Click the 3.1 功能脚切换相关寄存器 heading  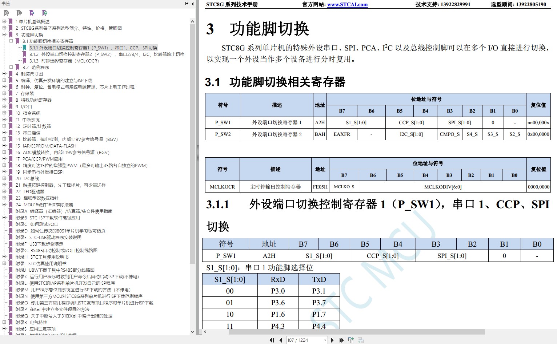click(275, 82)
